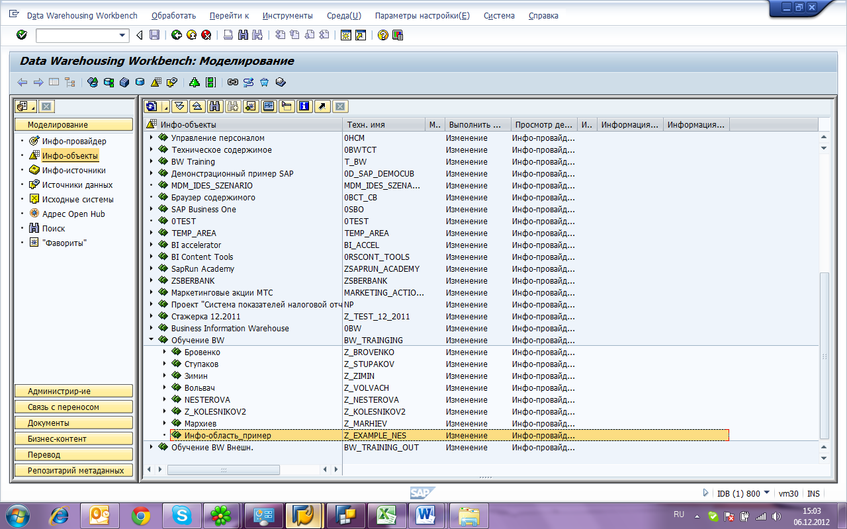This screenshot has height=529, width=847.
Task: Click the Generate shortcut icon in top toolbar
Action: tap(360, 35)
